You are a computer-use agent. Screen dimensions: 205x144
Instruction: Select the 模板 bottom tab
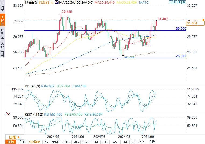[21, 142]
